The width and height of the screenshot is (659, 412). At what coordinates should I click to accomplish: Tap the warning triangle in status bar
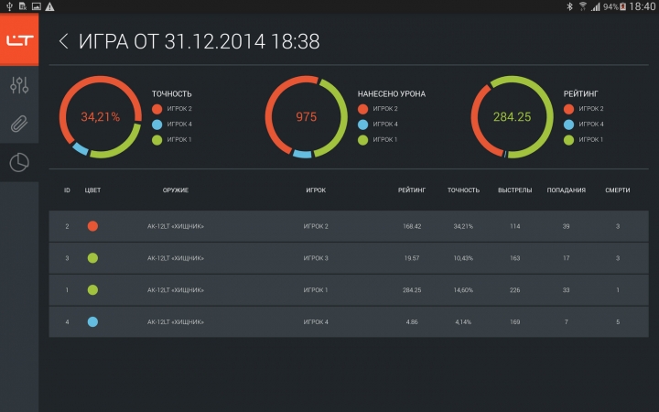(49, 6)
